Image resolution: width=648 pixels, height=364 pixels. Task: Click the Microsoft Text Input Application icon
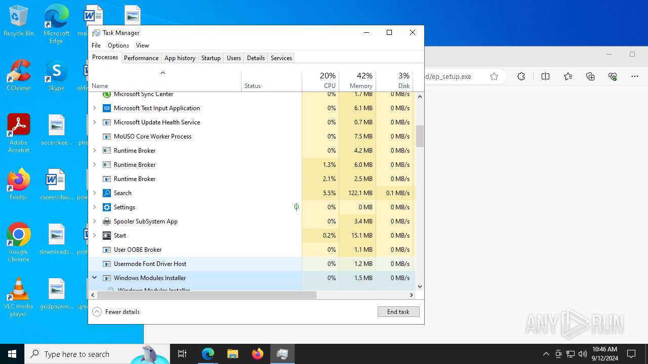(106, 108)
